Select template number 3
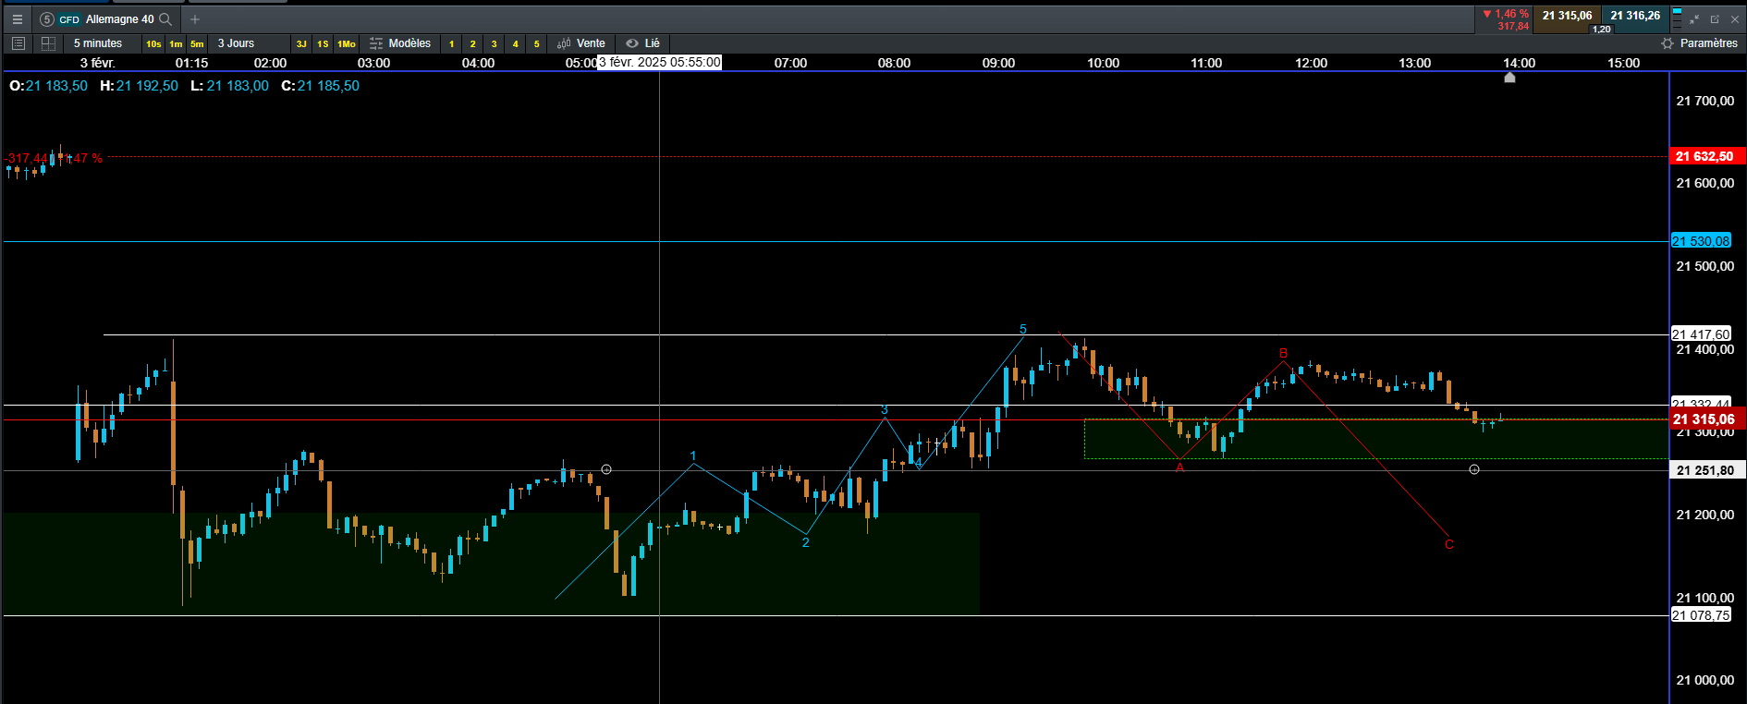1747x704 pixels. point(494,43)
